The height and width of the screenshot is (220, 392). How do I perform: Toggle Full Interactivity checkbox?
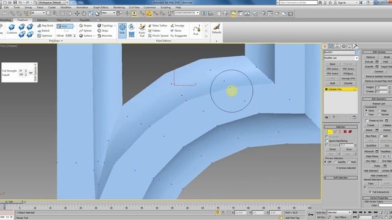click(370, 192)
